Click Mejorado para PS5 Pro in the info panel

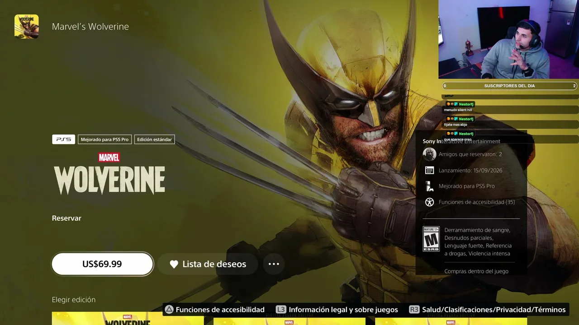click(467, 186)
